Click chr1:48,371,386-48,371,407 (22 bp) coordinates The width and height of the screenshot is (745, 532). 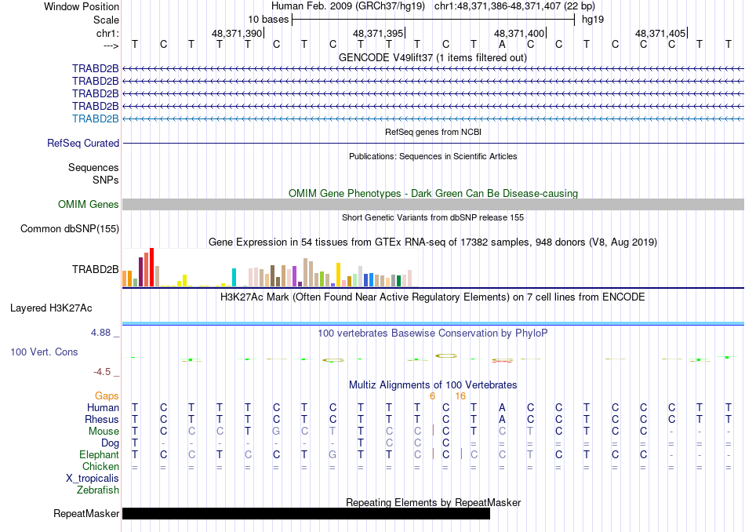coord(514,6)
